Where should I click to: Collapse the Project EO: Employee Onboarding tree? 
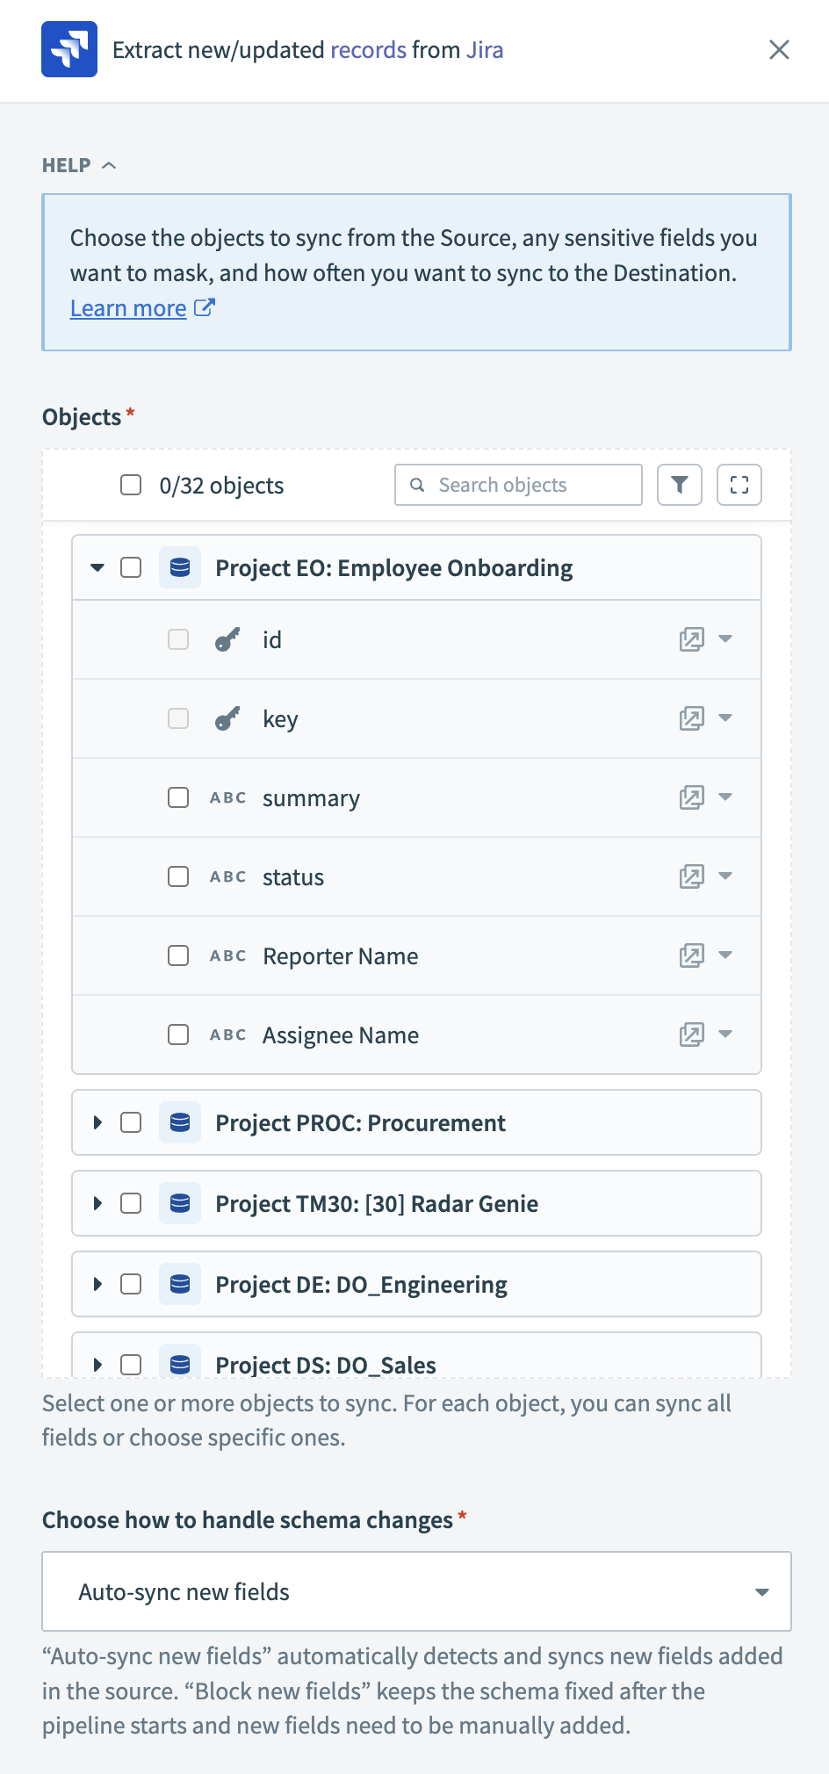point(97,567)
